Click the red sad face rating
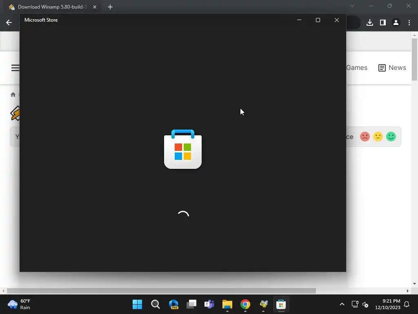Screen dimensions: 418x314 coord(365,137)
